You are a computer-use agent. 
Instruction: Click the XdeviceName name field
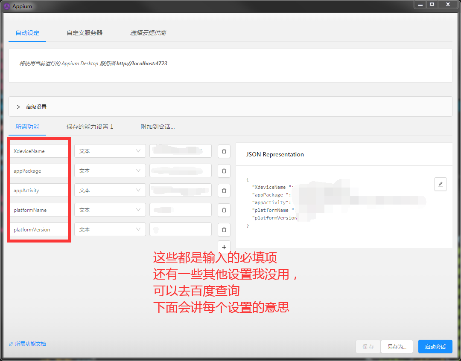[39, 151]
